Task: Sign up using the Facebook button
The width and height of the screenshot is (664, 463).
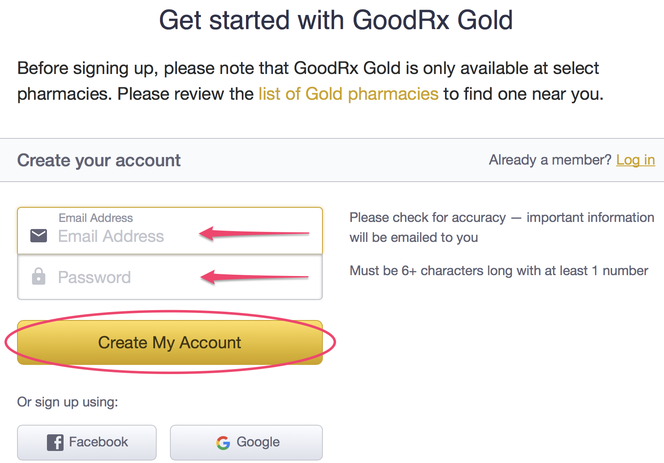Action: point(87,442)
